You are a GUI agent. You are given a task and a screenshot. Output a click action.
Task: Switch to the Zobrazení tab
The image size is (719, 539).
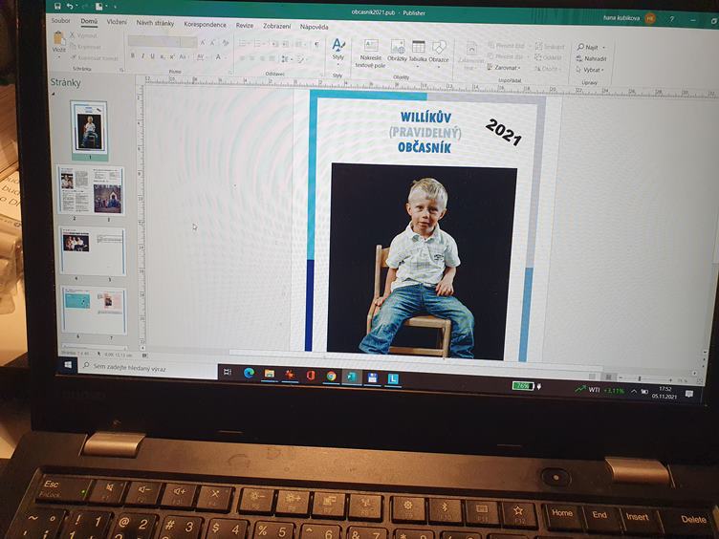pyautogui.click(x=276, y=26)
